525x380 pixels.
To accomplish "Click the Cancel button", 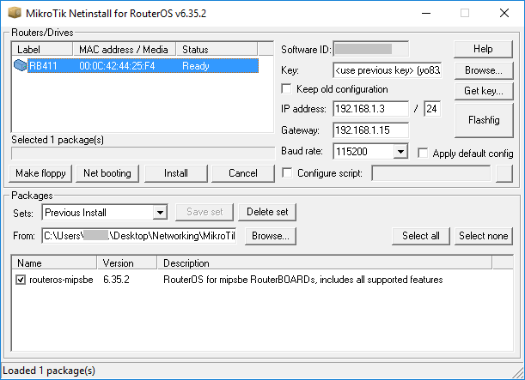I will click(x=243, y=173).
